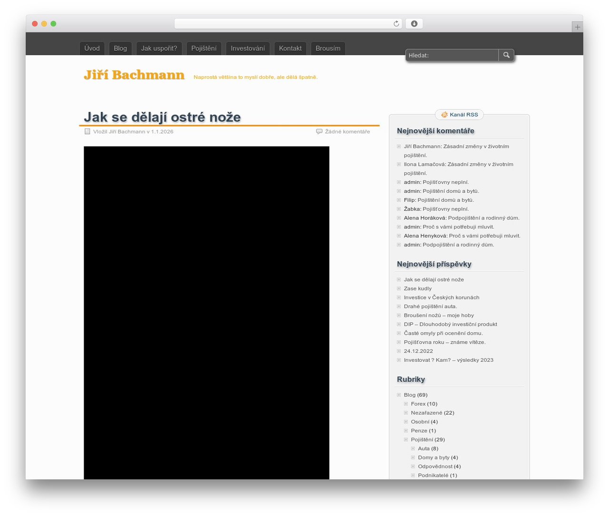Open post 'Investovat ? Kam? – výsledky 2023'
Screen dimensions: 609x516
(x=449, y=360)
